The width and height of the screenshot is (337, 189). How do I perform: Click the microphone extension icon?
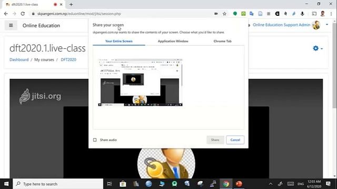point(302,14)
